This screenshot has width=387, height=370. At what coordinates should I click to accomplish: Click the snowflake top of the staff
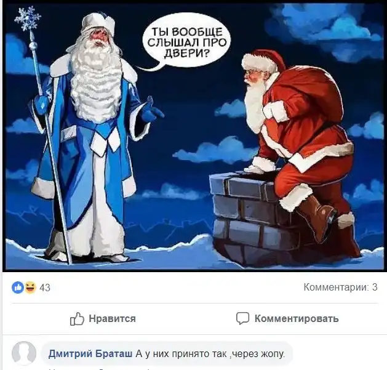pyautogui.click(x=28, y=18)
